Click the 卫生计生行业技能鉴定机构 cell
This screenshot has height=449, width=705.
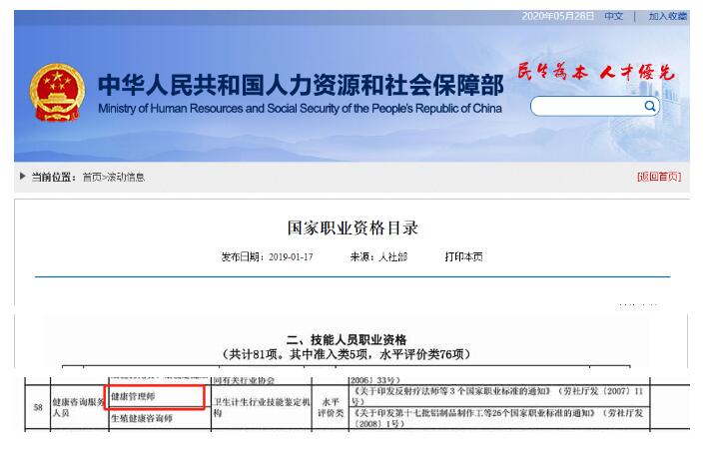[x=260, y=407]
